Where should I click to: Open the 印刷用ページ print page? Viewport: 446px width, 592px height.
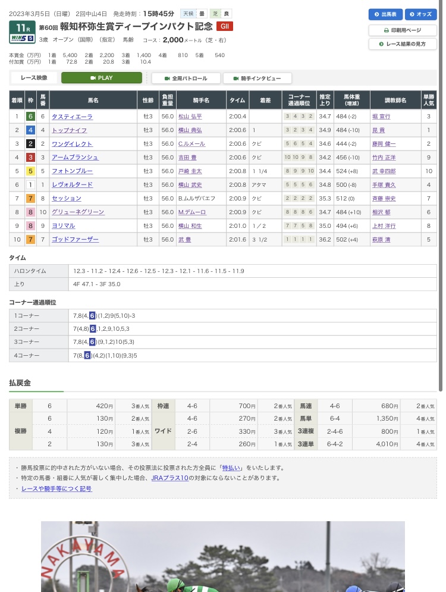tap(403, 30)
